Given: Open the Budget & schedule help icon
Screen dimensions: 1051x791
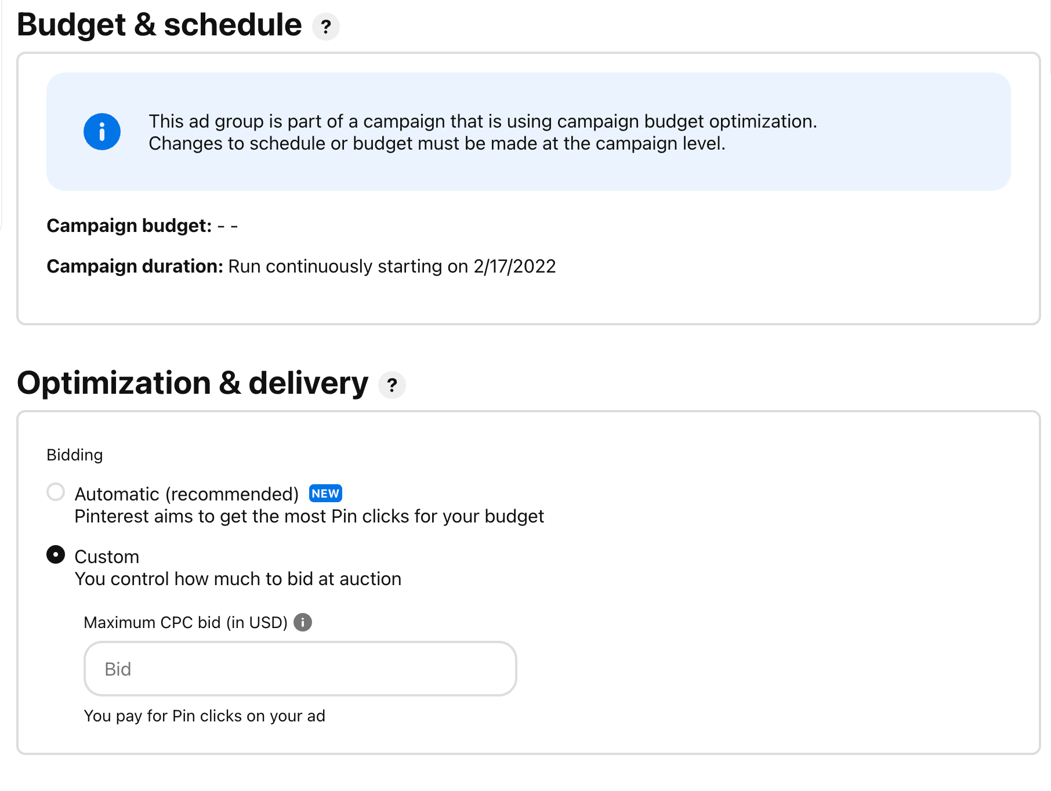Looking at the screenshot, I should coord(326,27).
